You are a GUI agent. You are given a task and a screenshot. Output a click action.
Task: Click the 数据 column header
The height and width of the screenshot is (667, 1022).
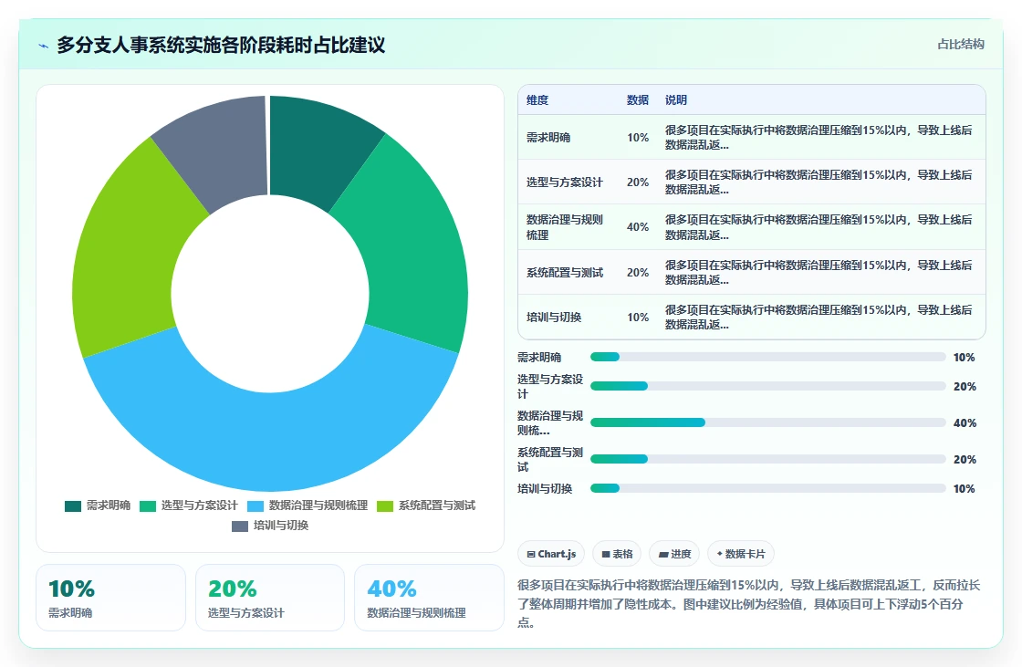pyautogui.click(x=638, y=100)
